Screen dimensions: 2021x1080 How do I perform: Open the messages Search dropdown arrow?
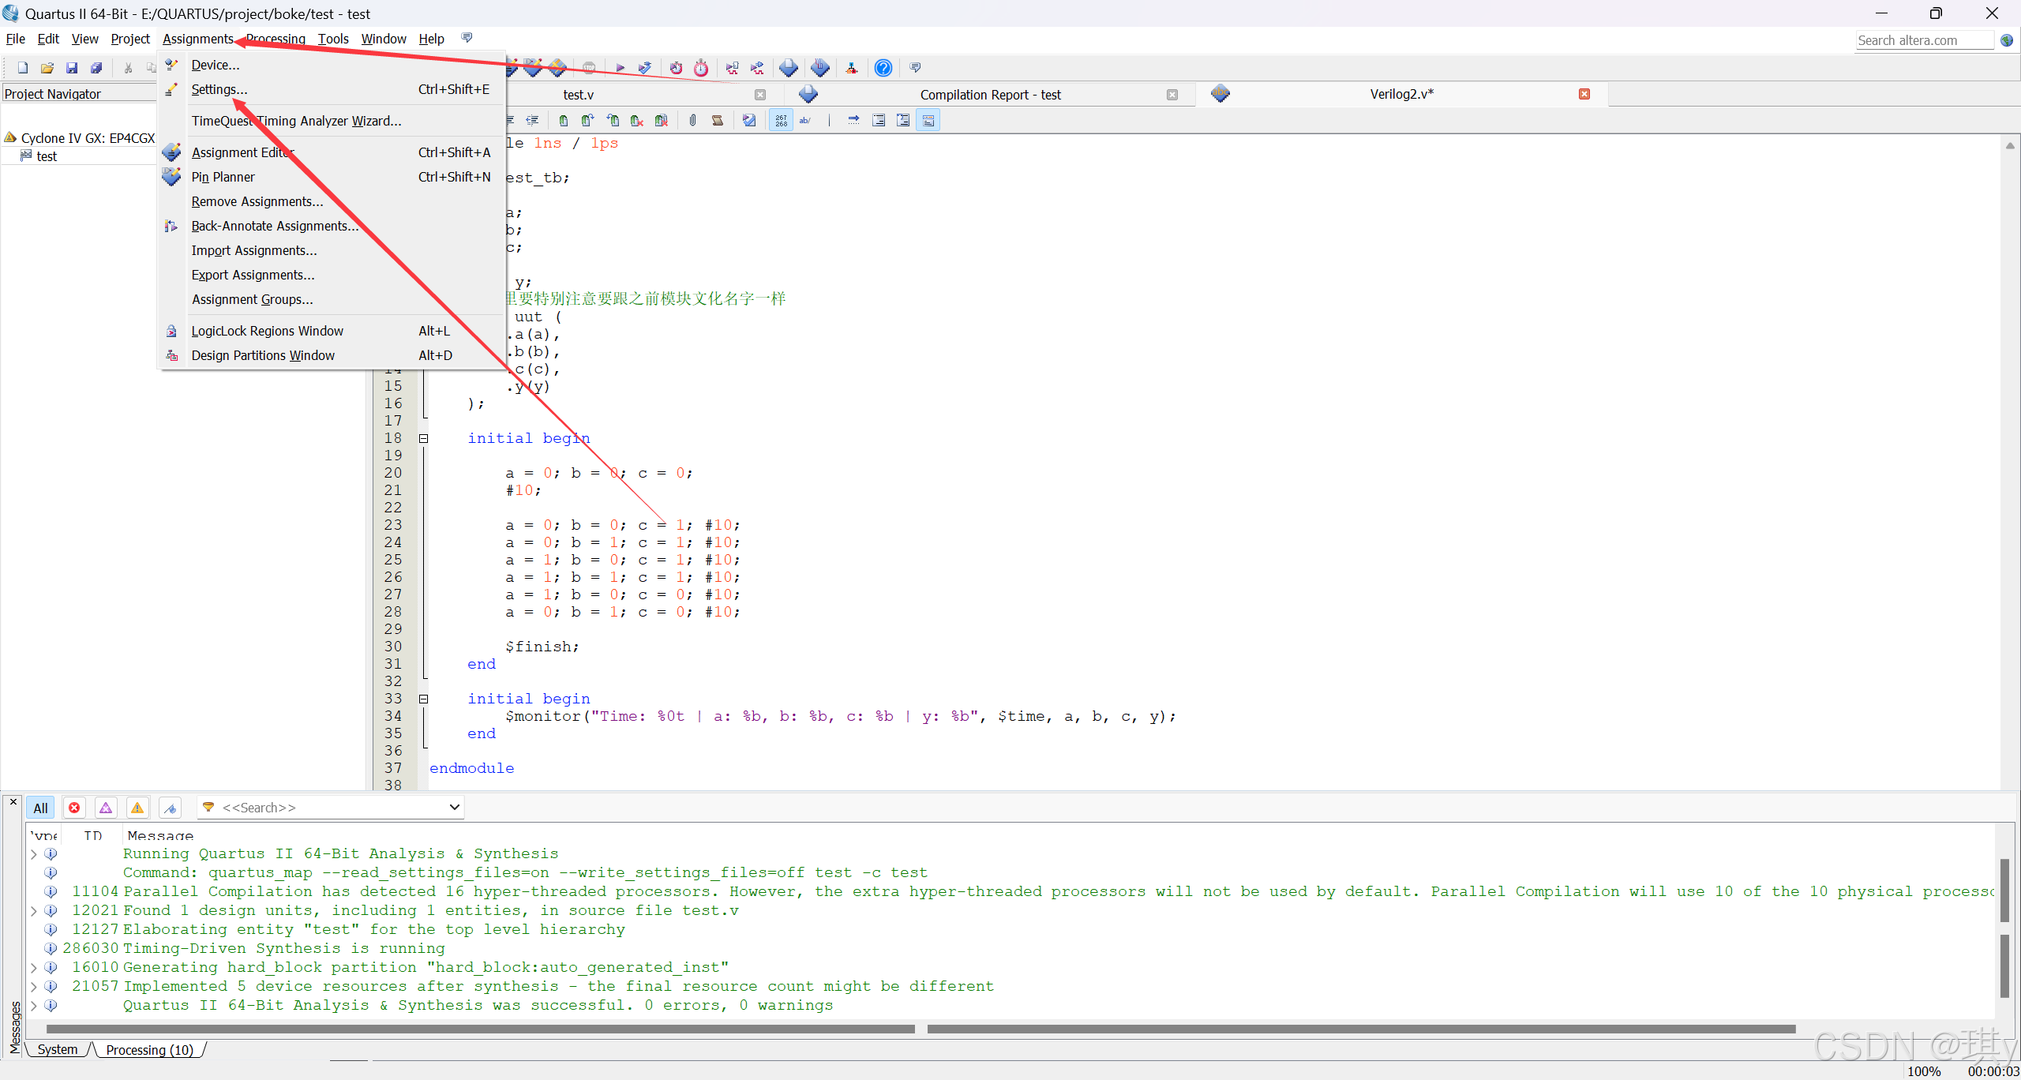[x=454, y=807]
